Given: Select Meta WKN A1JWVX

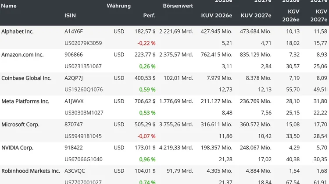Looking at the screenshot, I should click(x=74, y=101).
